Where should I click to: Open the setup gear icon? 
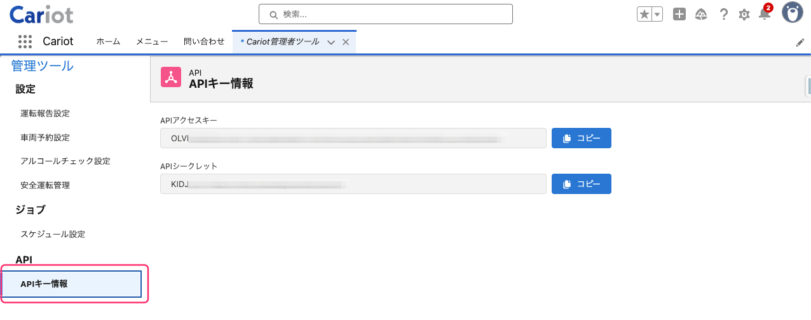click(744, 14)
